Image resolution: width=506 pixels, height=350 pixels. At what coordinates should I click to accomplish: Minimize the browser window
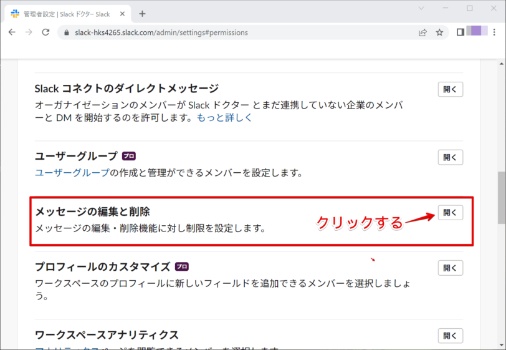(446, 8)
